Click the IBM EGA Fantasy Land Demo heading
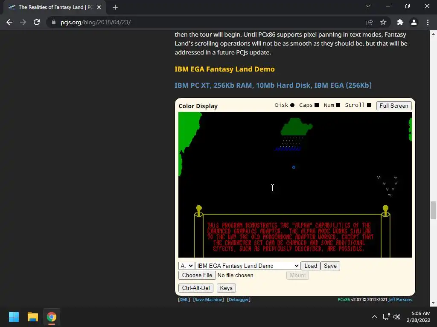 pyautogui.click(x=224, y=69)
